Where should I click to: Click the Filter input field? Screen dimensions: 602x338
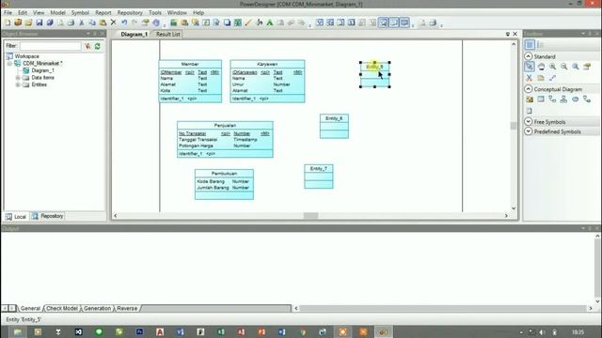(50, 46)
